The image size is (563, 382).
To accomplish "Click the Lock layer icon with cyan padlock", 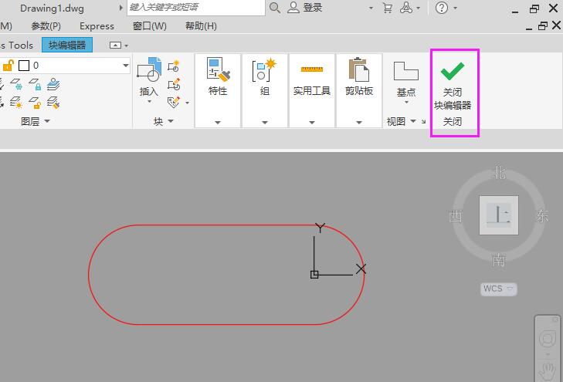I will tap(35, 84).
